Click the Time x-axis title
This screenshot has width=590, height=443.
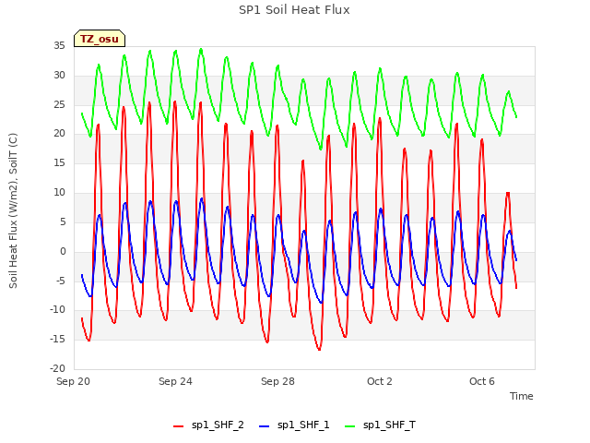[521, 396]
